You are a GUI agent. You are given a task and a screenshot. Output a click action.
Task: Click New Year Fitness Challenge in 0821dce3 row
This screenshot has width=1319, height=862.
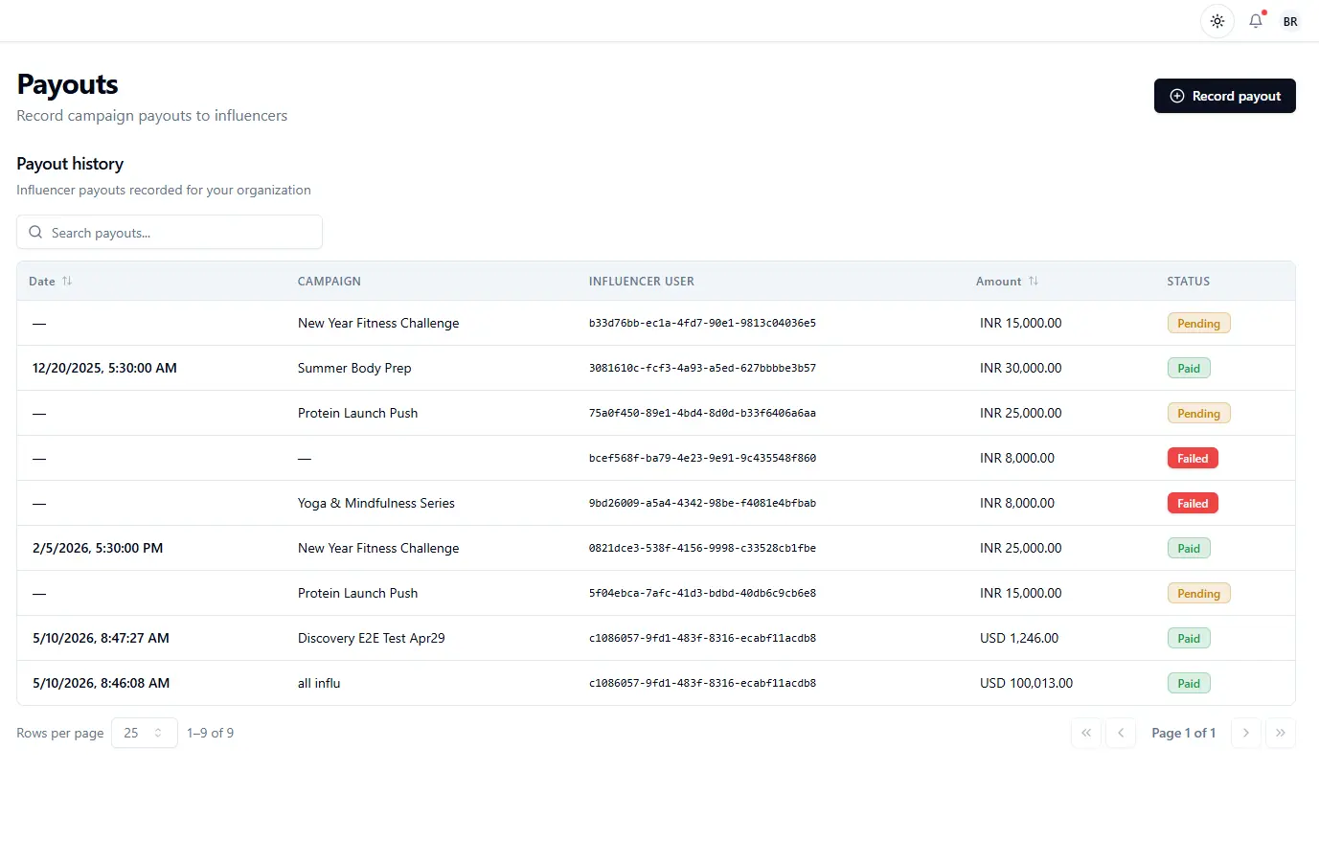(x=378, y=548)
